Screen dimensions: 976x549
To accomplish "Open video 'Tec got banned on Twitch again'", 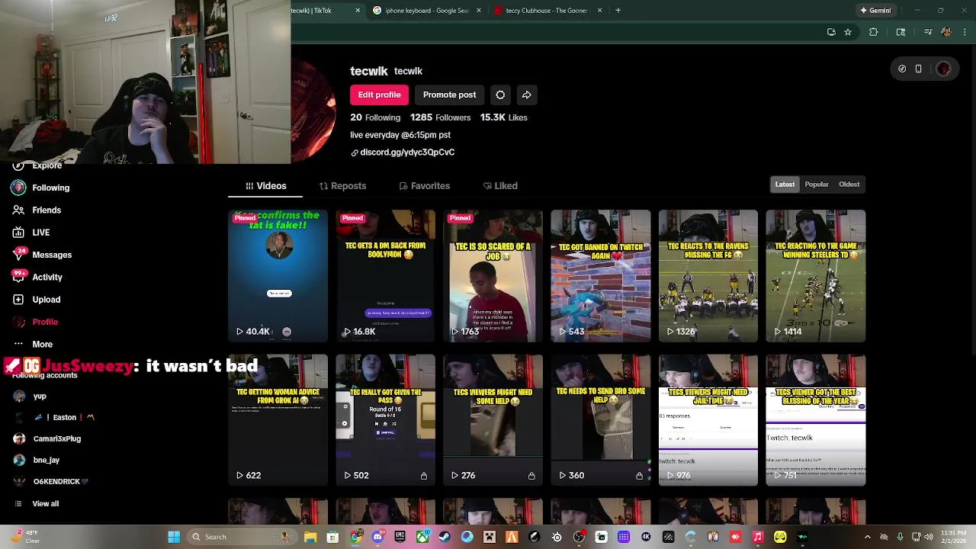I will click(x=600, y=276).
